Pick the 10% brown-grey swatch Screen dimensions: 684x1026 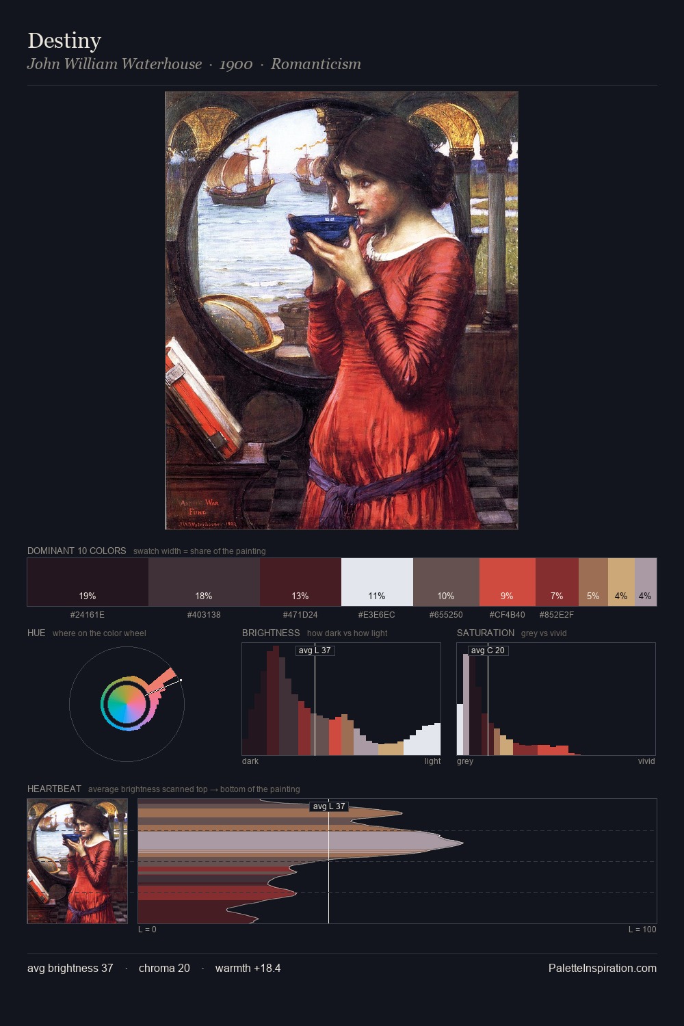tap(446, 582)
